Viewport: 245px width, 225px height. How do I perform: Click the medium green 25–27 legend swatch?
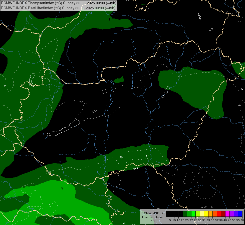pyautogui.click(x=189, y=214)
